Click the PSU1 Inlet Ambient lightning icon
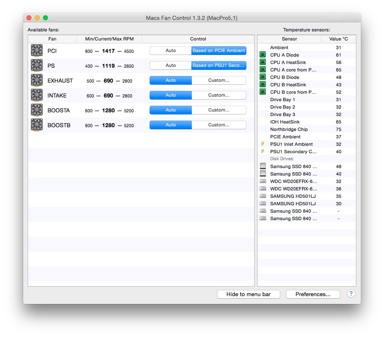 (x=263, y=144)
